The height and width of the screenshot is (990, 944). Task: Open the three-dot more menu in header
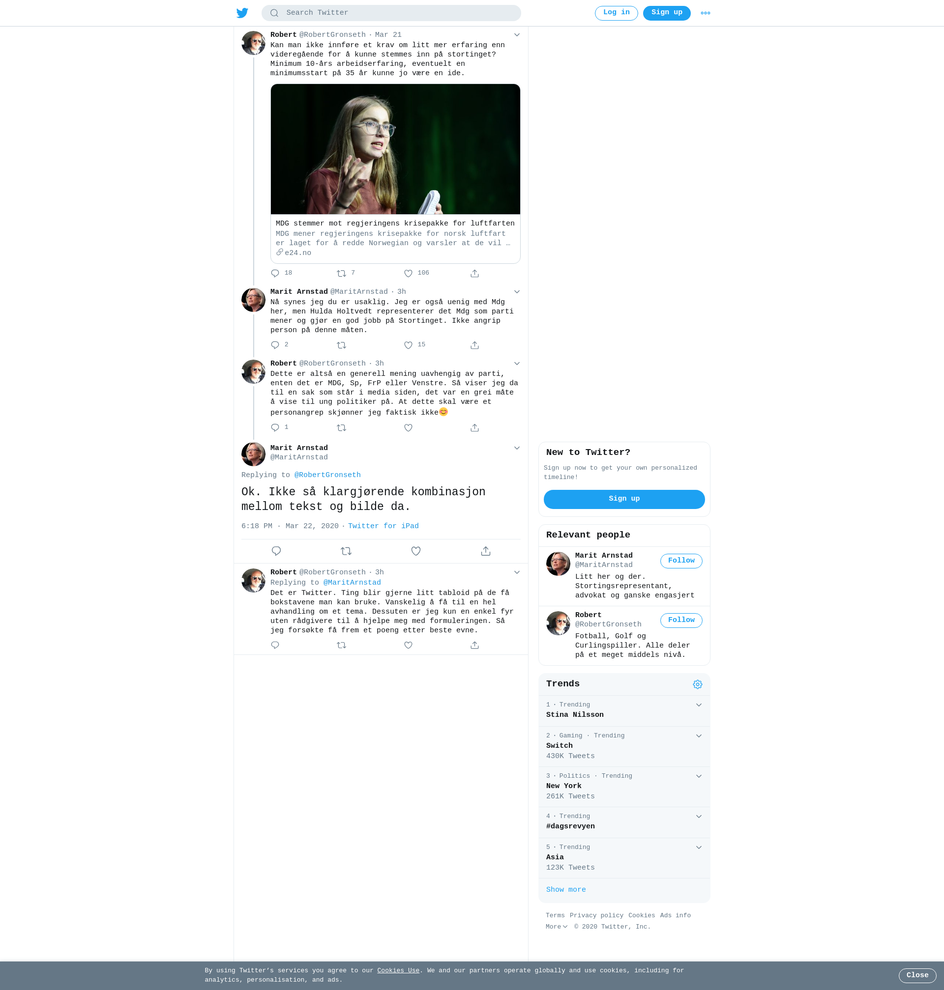pyautogui.click(x=706, y=13)
